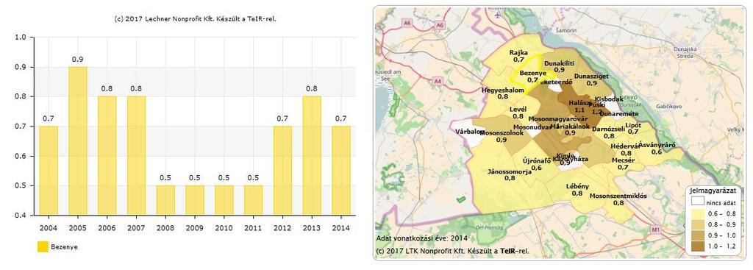Click the Mosonszolnok label on the map
This screenshot has width=753, height=270.
tap(502, 132)
